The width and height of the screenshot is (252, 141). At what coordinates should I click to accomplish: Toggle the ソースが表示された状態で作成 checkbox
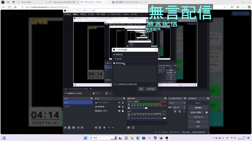coord(114,85)
